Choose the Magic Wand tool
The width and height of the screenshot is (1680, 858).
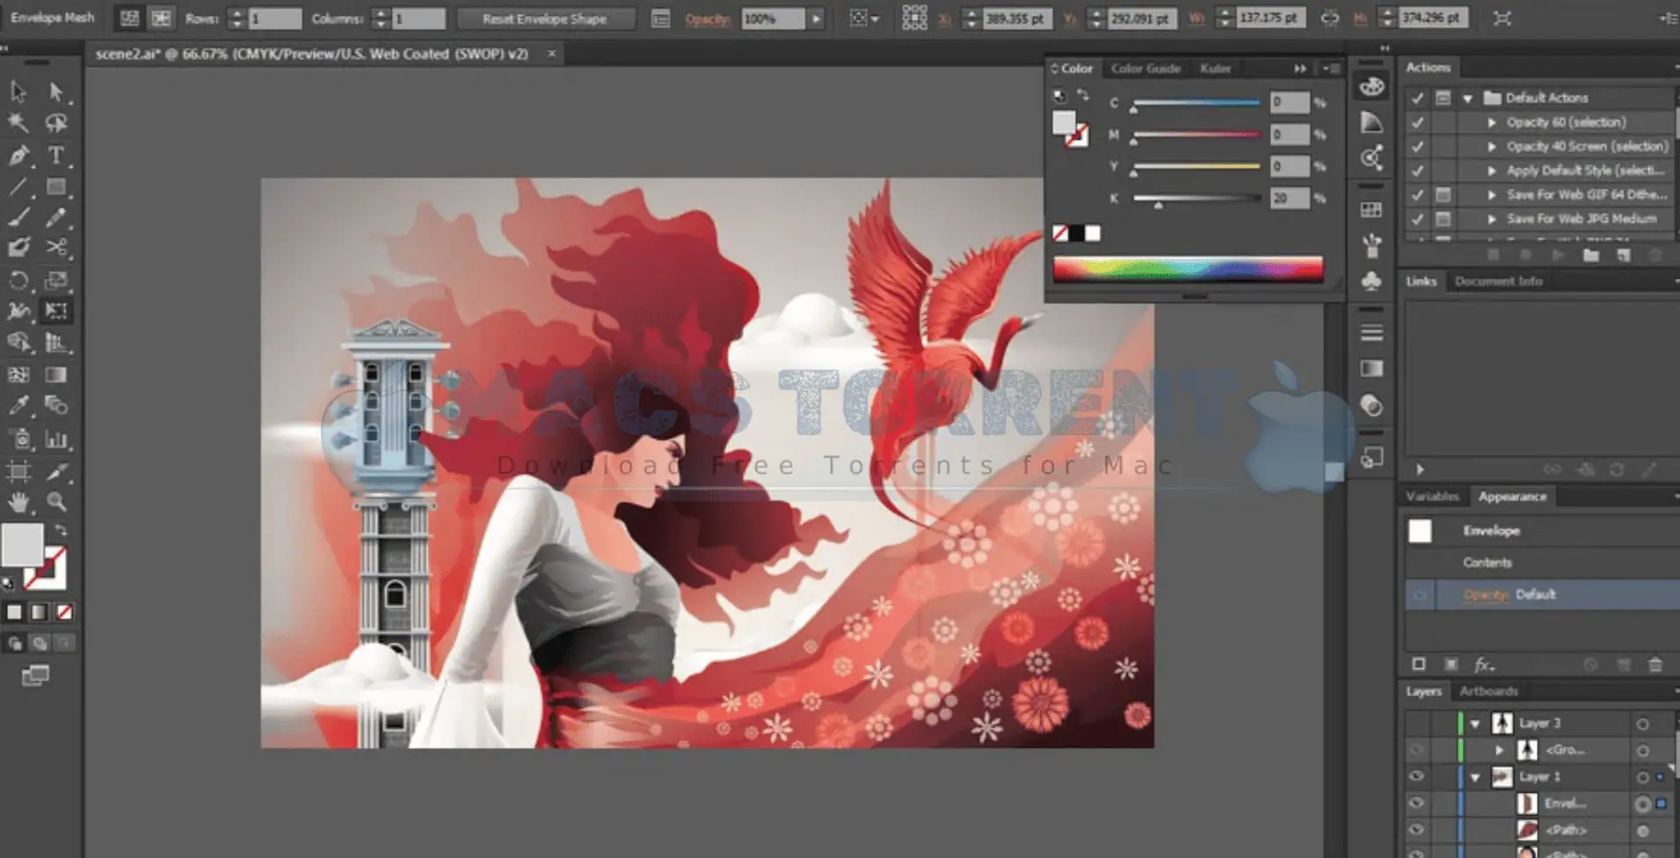pyautogui.click(x=18, y=123)
